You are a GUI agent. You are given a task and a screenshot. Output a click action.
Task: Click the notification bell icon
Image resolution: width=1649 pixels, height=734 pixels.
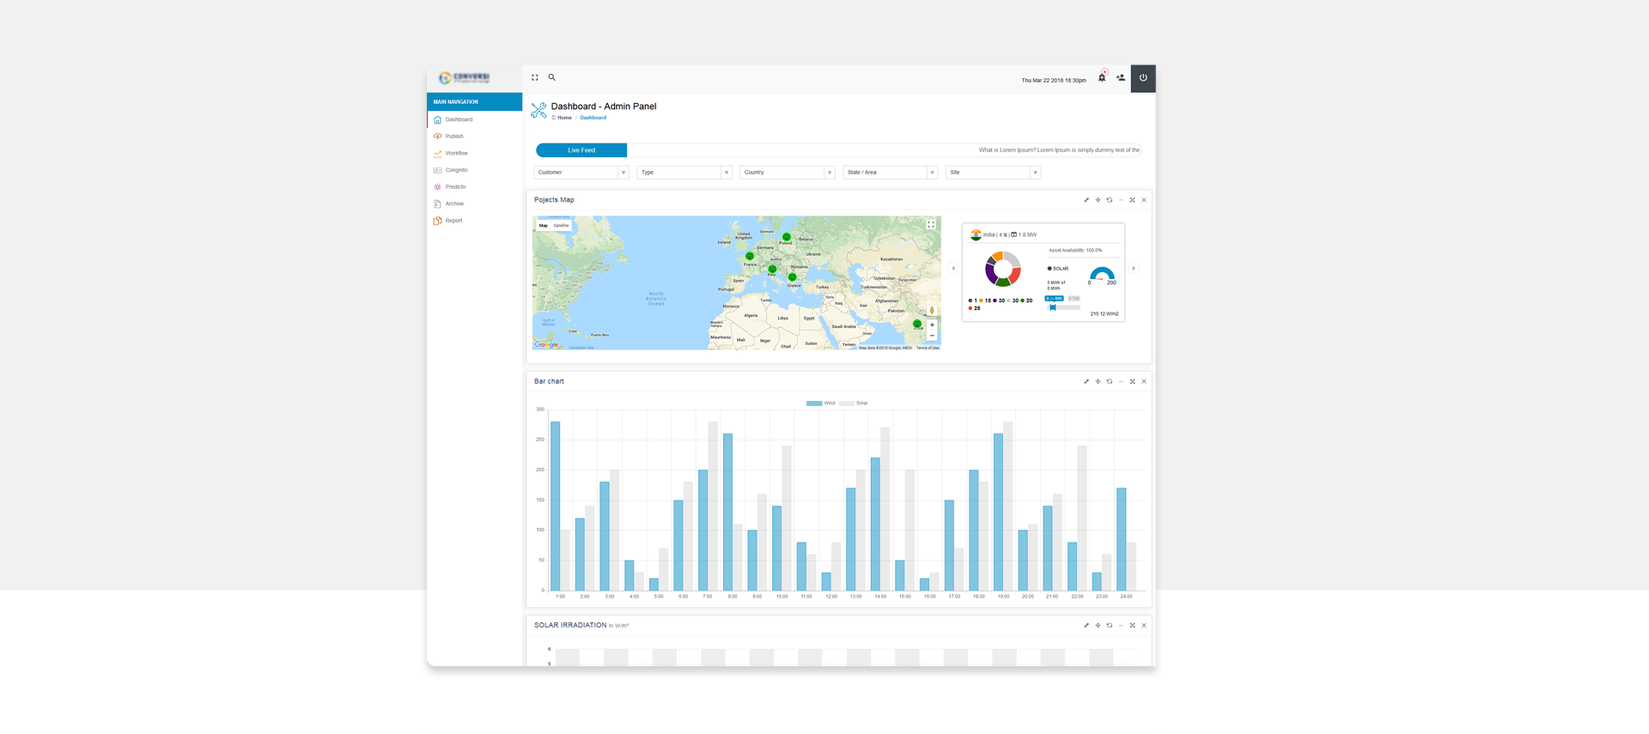pyautogui.click(x=1102, y=78)
